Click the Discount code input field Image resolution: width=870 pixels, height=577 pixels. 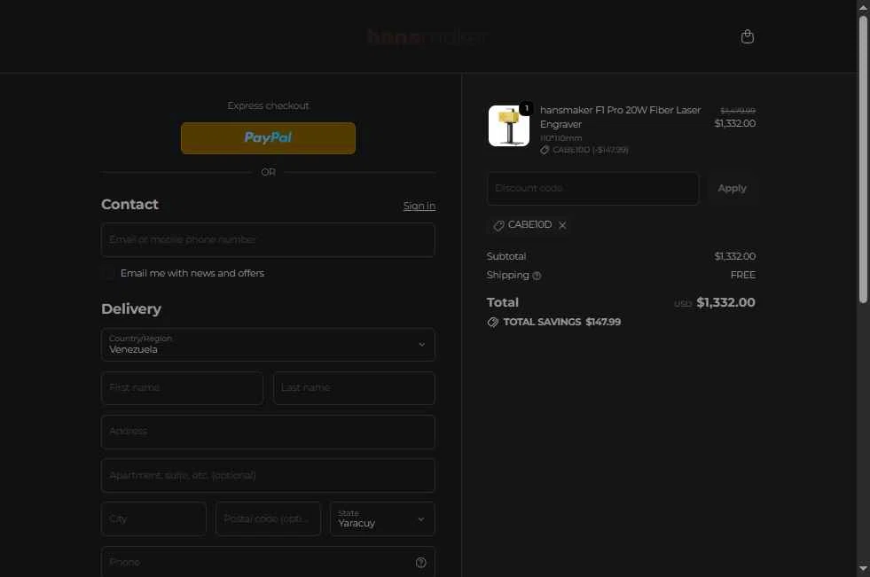[x=593, y=189]
